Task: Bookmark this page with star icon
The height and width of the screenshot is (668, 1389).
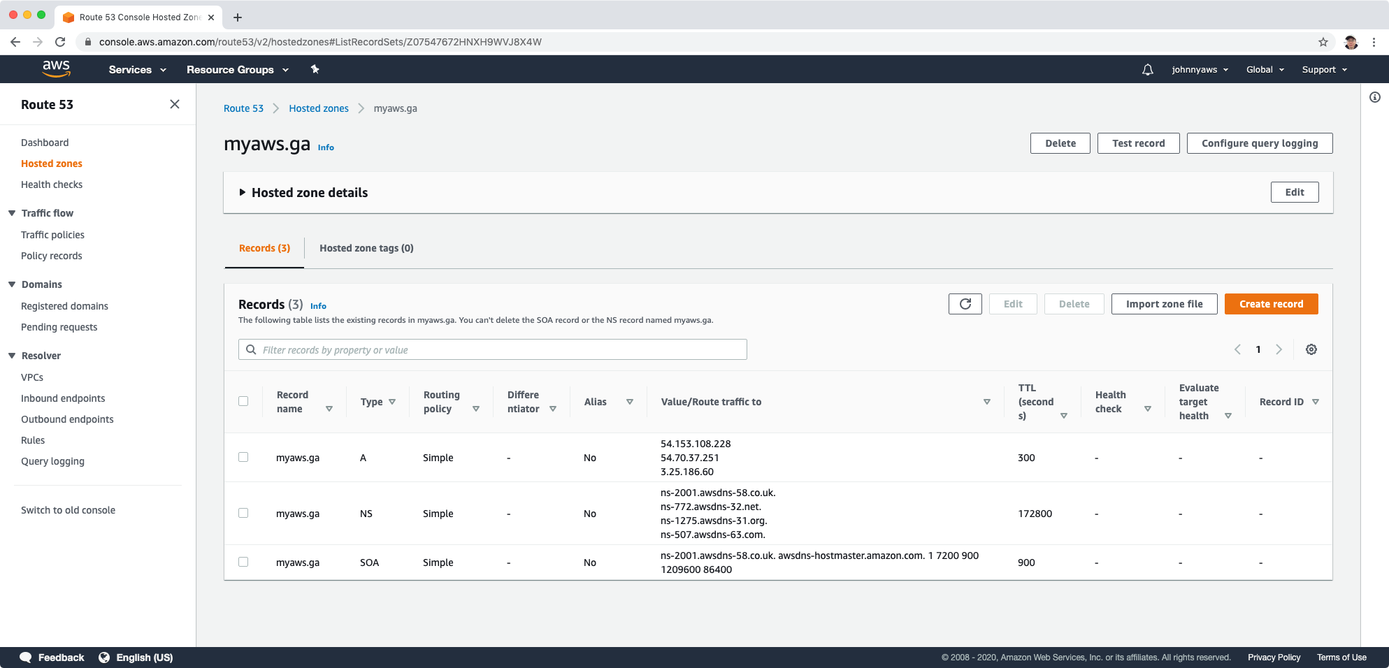Action: [1323, 42]
